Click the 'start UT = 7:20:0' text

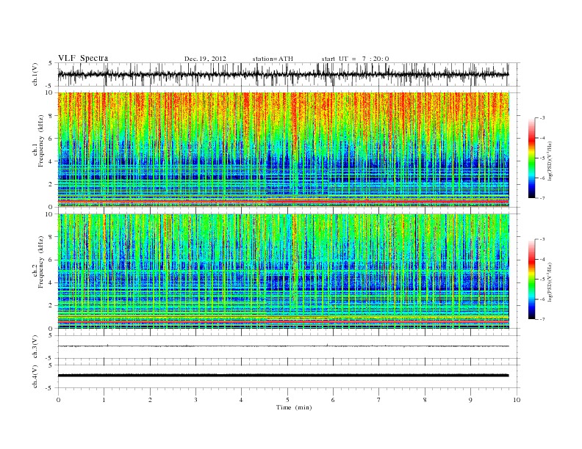(355, 59)
